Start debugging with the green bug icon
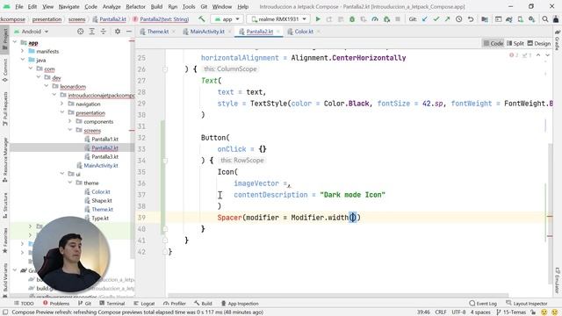562x316 pixels. (352, 19)
